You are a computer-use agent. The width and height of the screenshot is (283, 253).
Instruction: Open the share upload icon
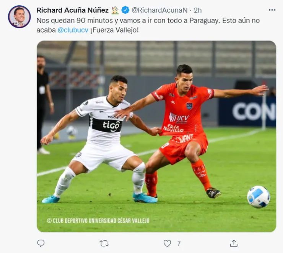pyautogui.click(x=234, y=243)
